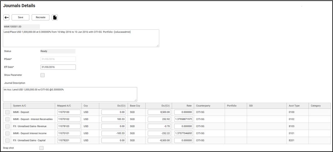Viewport: 333px width, 152px height.
Task: Check the FX - Unrealised Gains- Revenue row
Action: 7,126
